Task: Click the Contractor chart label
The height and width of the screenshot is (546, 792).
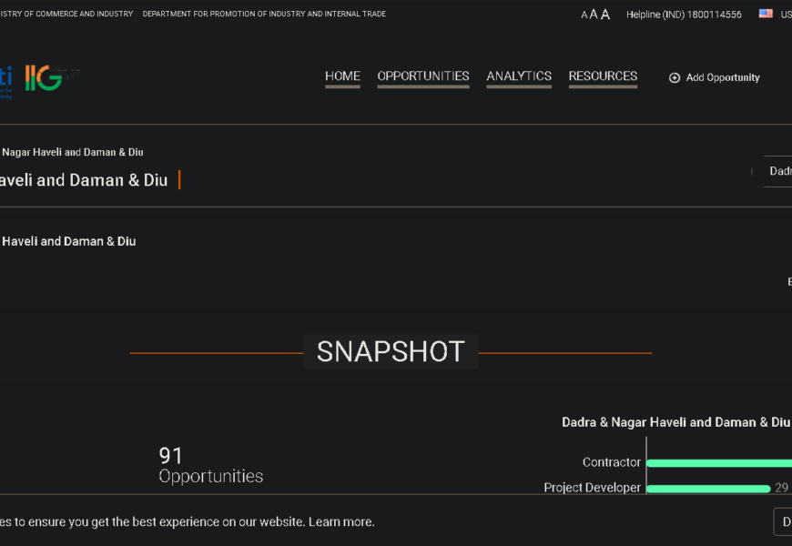Action: 611,462
